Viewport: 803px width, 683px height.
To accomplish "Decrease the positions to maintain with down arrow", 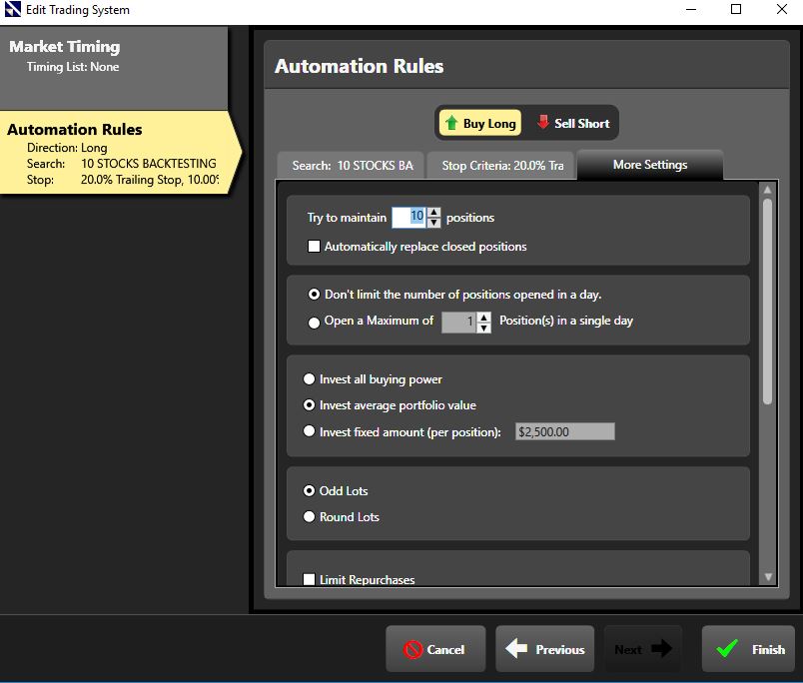I will click(x=433, y=223).
